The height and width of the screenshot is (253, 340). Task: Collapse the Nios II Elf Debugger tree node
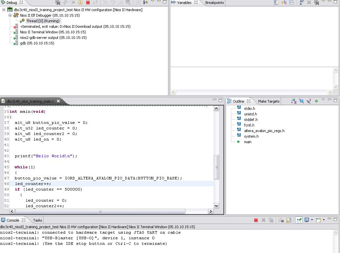pyautogui.click(x=10, y=15)
